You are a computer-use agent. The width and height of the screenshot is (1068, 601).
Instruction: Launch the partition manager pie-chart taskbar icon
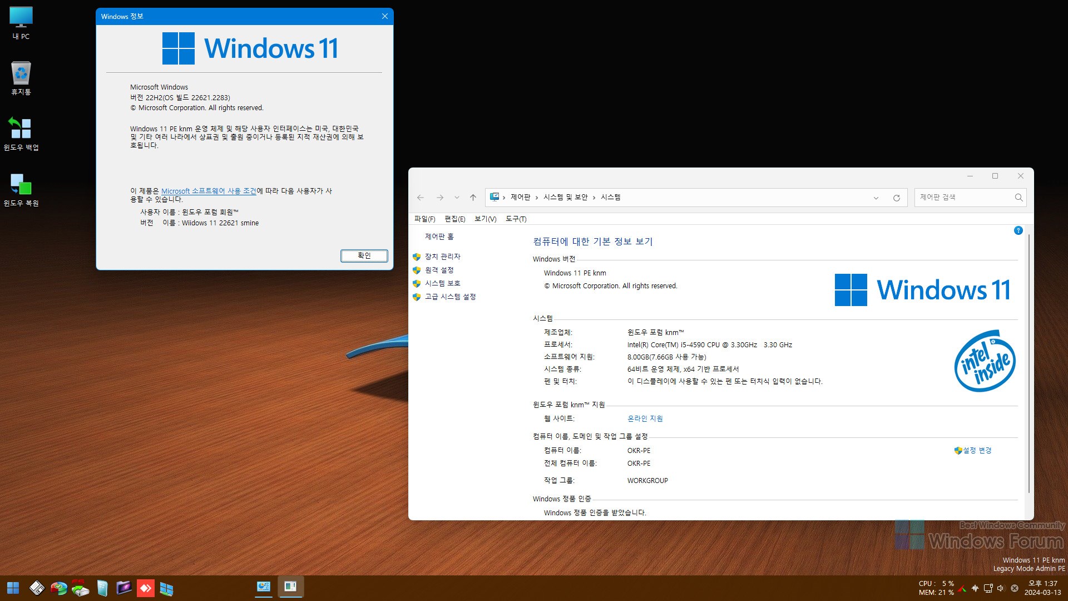click(58, 588)
